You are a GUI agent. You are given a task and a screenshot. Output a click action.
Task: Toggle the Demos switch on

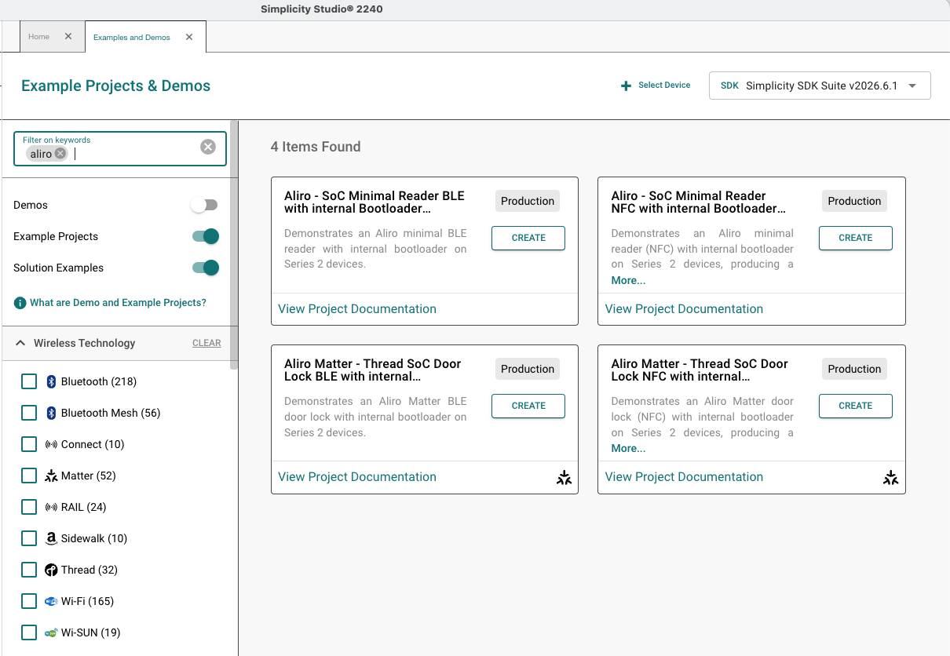(x=205, y=205)
